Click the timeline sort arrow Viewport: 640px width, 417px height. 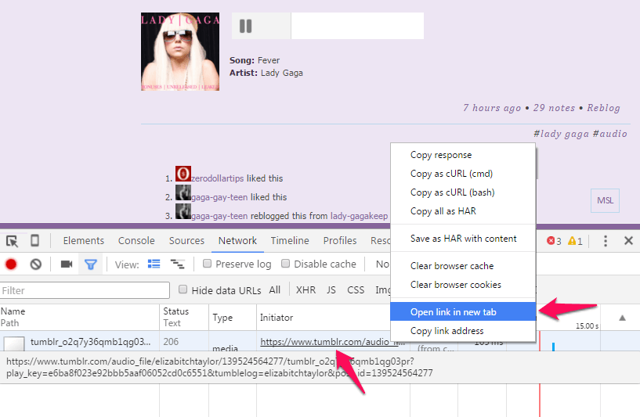pyautogui.click(x=622, y=318)
